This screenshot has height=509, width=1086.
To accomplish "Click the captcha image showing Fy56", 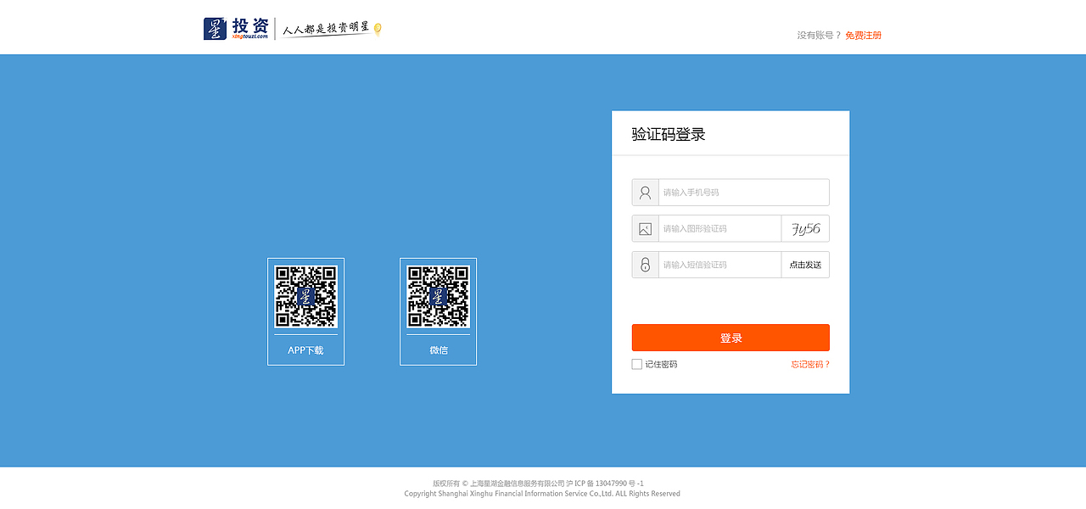I will (x=804, y=228).
